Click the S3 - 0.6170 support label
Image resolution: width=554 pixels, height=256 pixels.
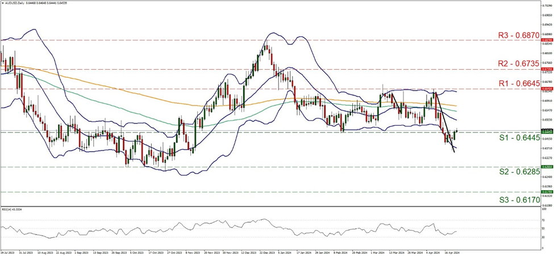[516, 199]
